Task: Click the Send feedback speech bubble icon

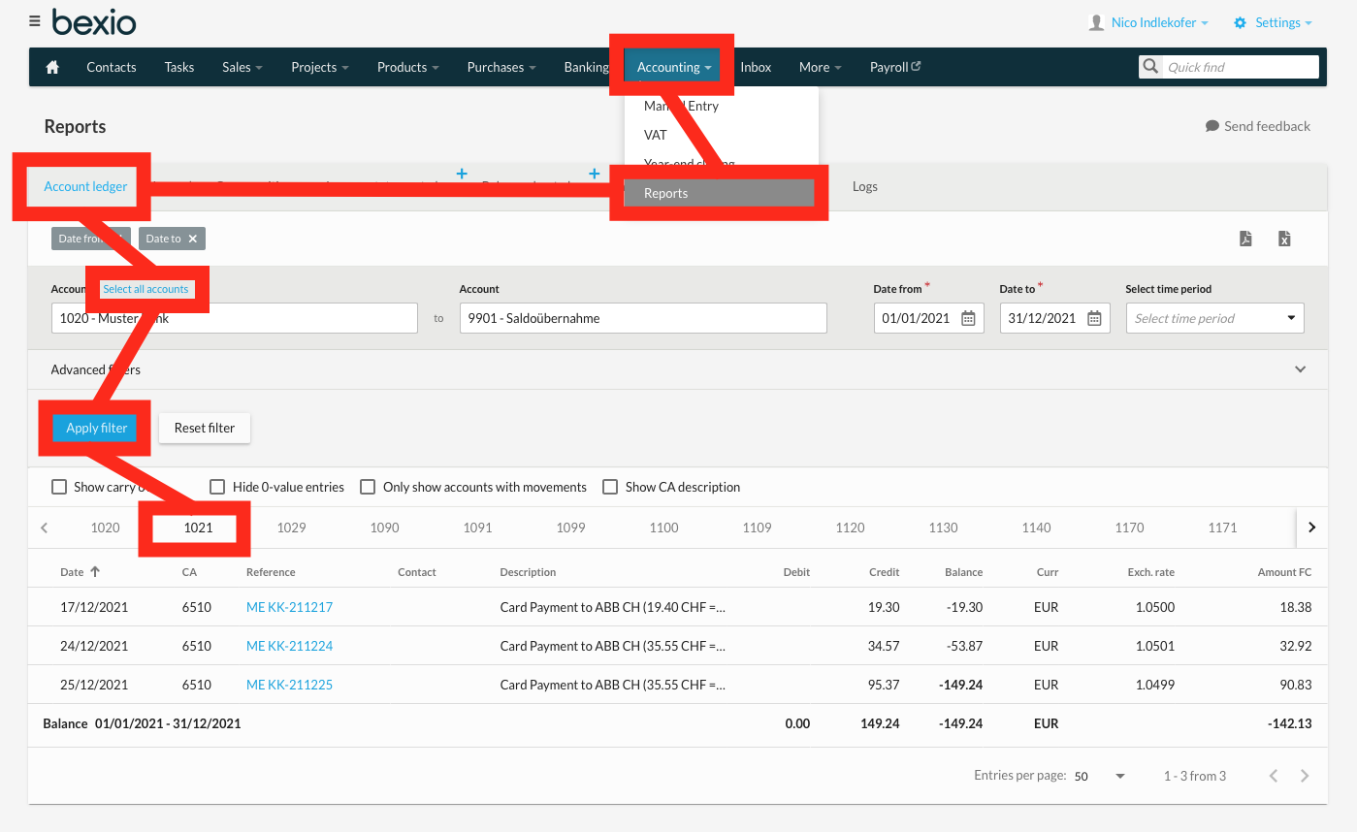Action: click(1210, 125)
